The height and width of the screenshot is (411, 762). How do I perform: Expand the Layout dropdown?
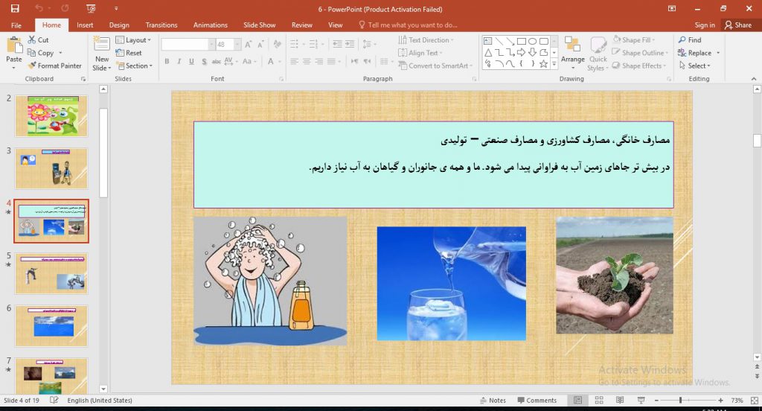[133, 40]
